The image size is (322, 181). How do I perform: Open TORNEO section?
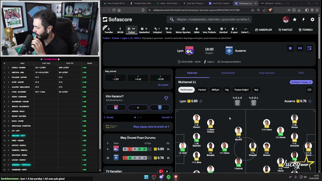[x=306, y=30]
